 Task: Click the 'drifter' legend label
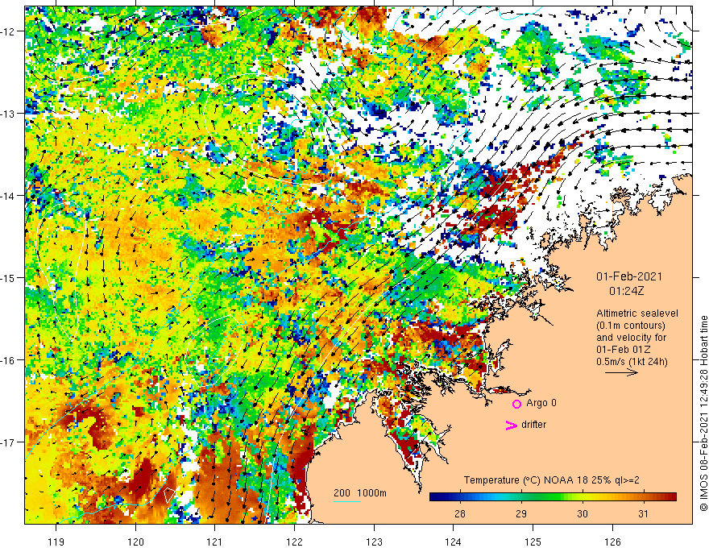coord(533,425)
